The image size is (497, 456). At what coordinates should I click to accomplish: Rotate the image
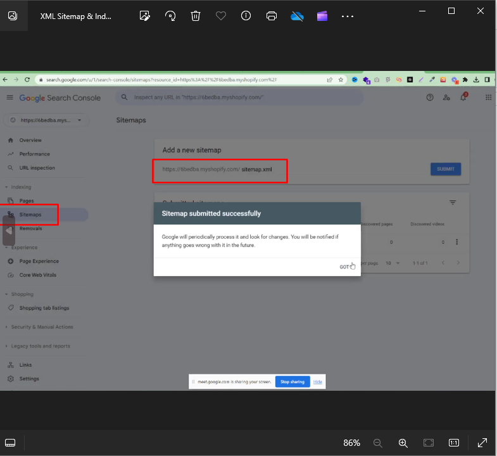(170, 16)
